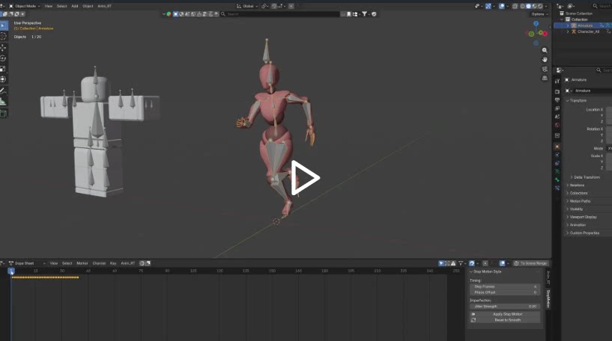Switch perspective/orthographic with the grid icon
The height and width of the screenshot is (341, 612).
[x=545, y=79]
